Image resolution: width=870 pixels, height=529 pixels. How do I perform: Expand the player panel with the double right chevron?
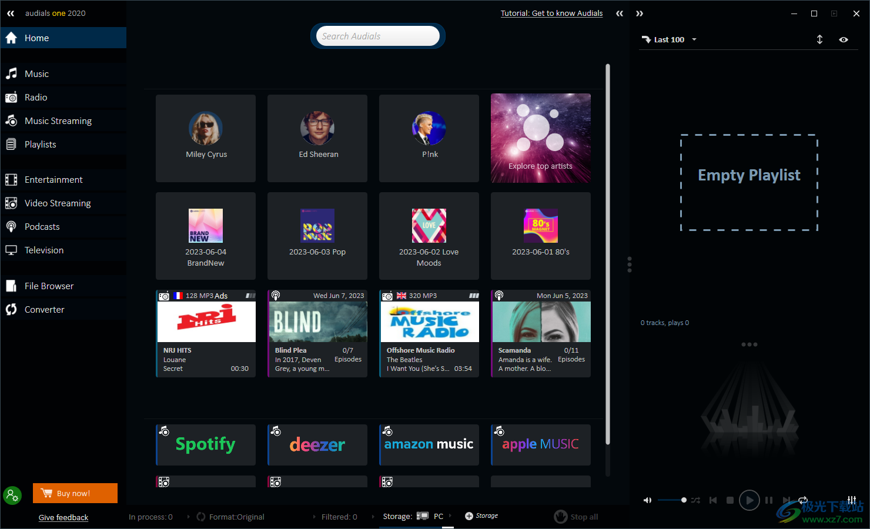[640, 14]
